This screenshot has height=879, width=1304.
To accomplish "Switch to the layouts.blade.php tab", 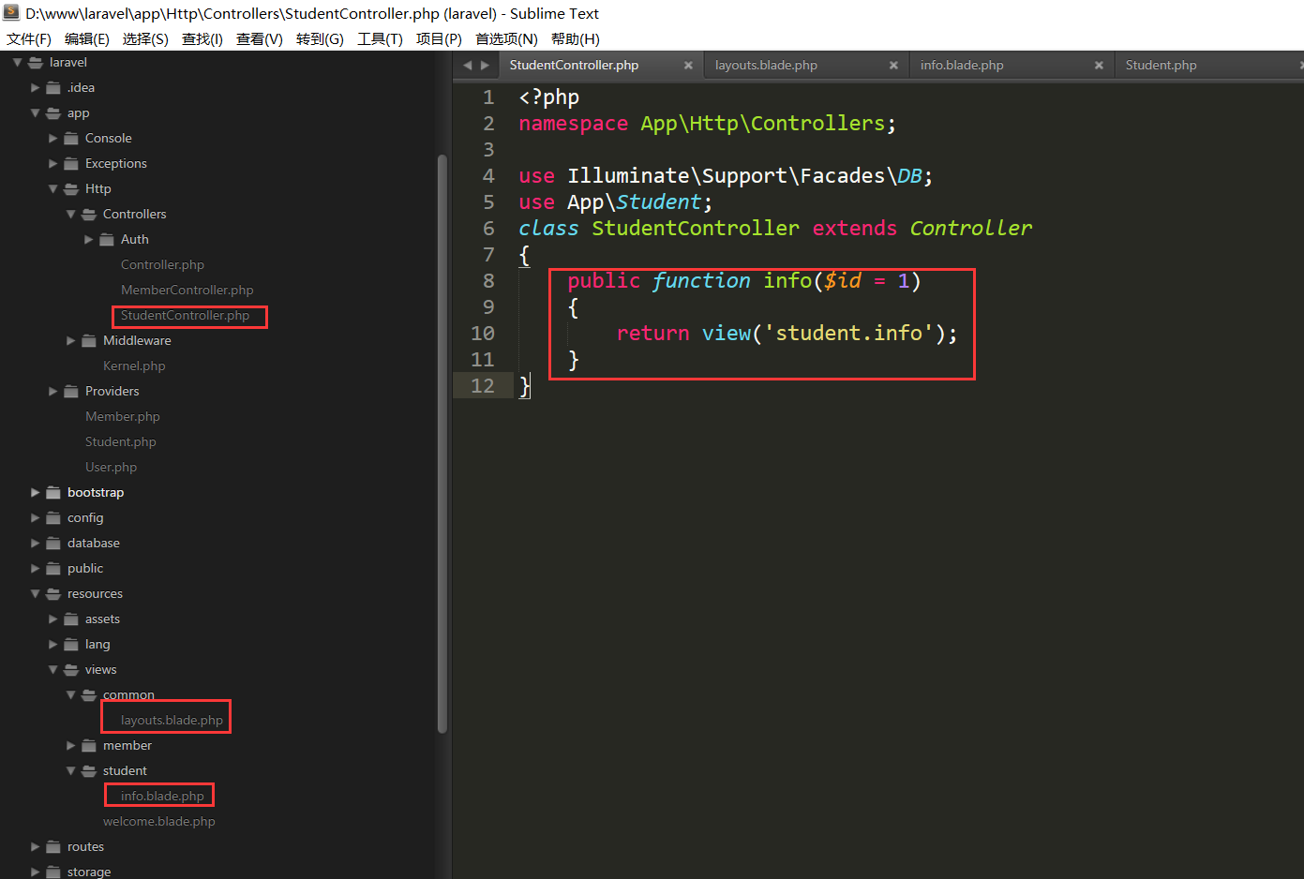I will tap(766, 65).
